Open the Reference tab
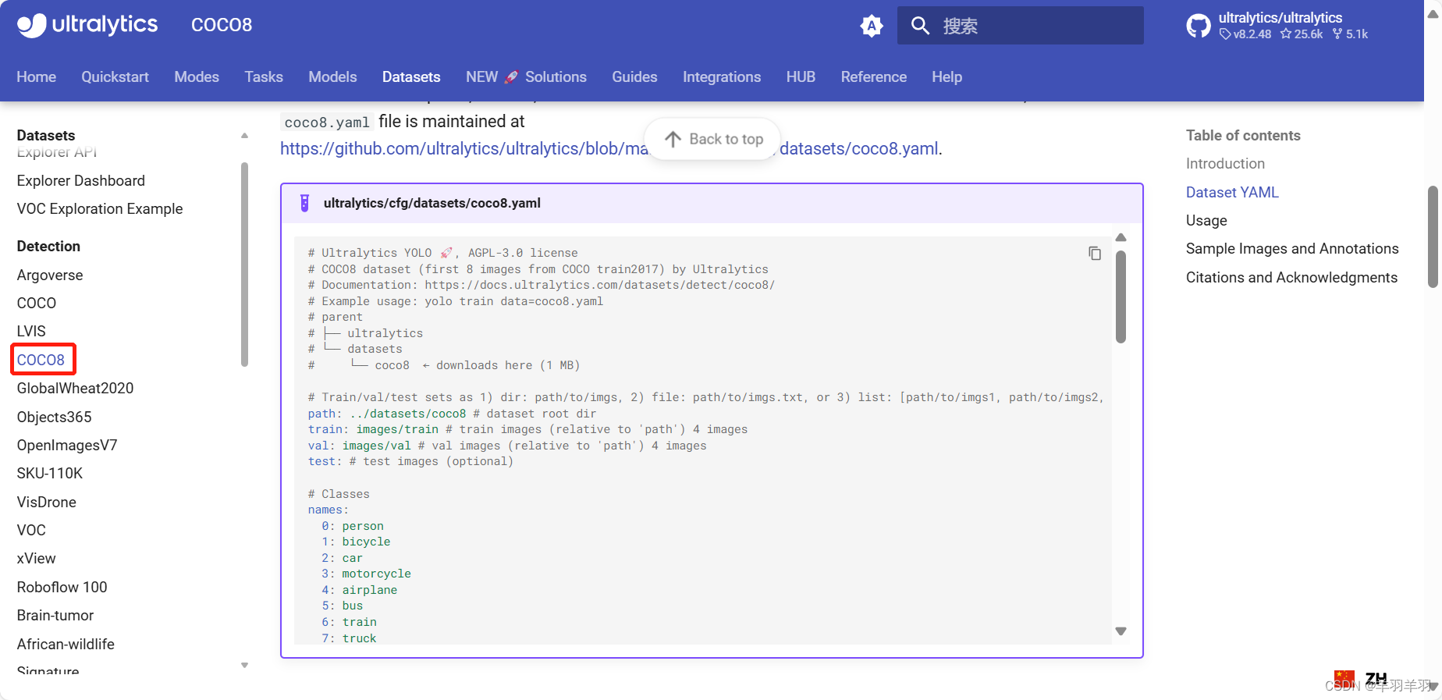Screen dimensions: 1442x700 [x=874, y=77]
